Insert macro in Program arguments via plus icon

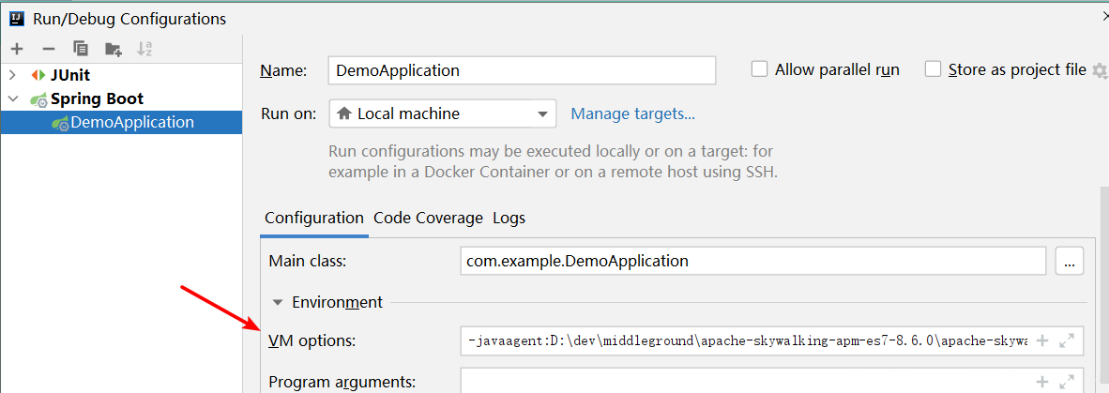point(1041,383)
